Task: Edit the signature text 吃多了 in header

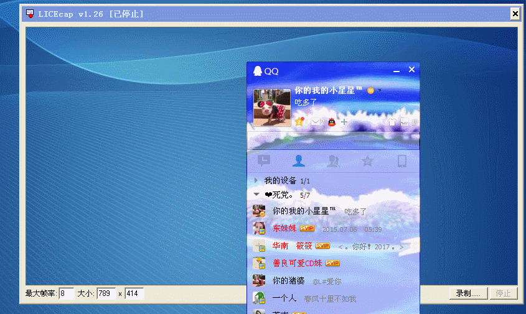Action: point(306,102)
